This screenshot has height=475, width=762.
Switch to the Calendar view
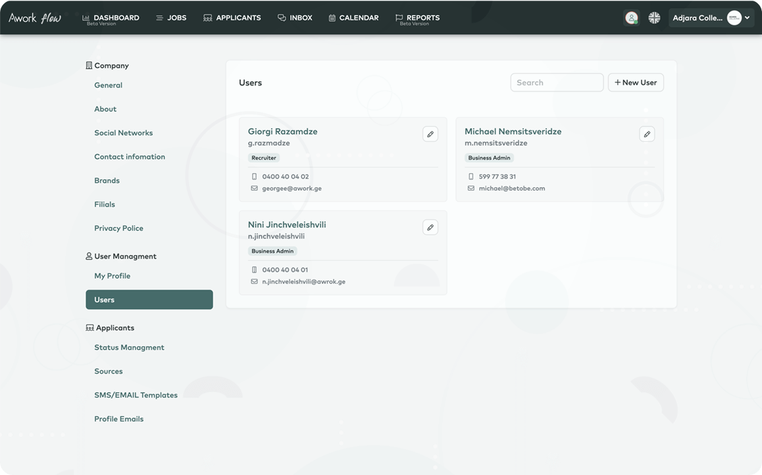click(353, 18)
